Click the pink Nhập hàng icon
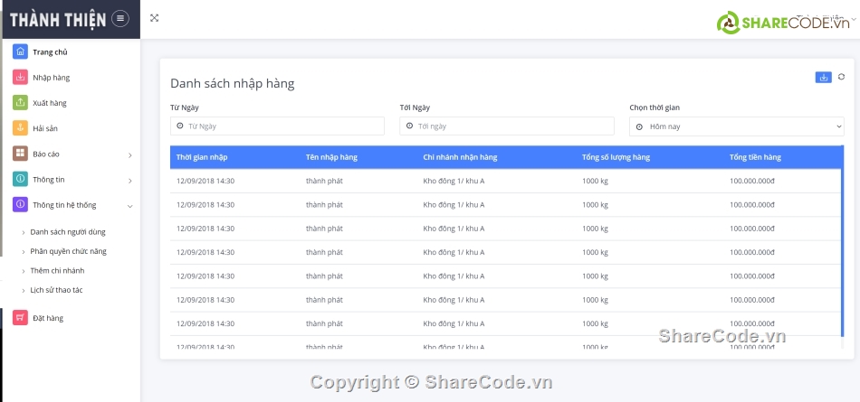Image resolution: width=860 pixels, height=402 pixels. (x=20, y=78)
